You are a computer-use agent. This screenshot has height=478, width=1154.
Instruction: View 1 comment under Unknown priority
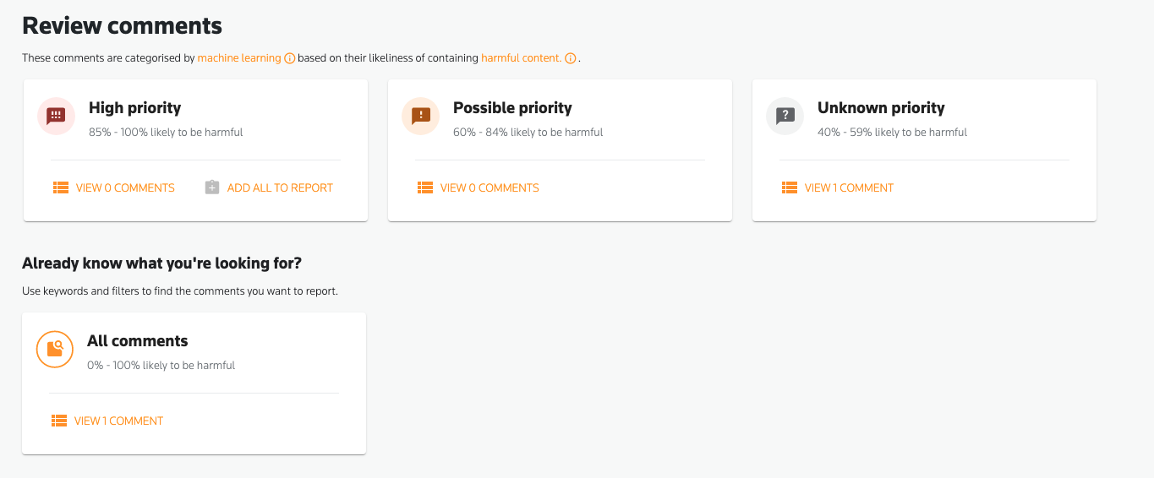pos(849,187)
